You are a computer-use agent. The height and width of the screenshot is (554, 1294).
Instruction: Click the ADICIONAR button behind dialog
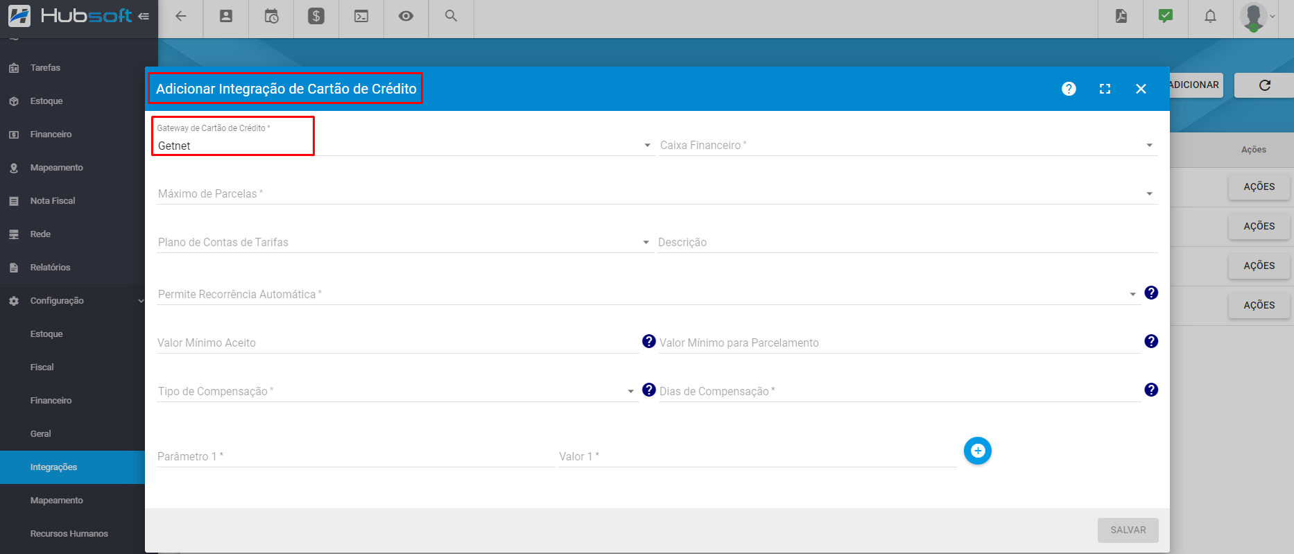pyautogui.click(x=1196, y=85)
